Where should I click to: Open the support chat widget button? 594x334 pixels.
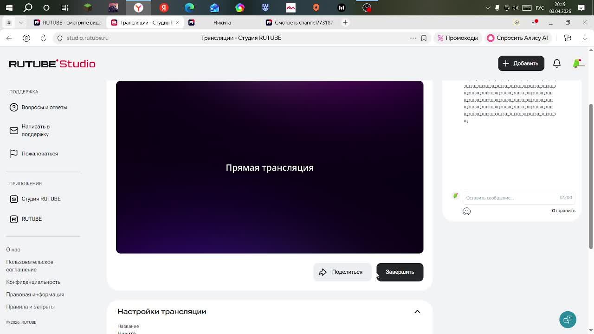568,320
